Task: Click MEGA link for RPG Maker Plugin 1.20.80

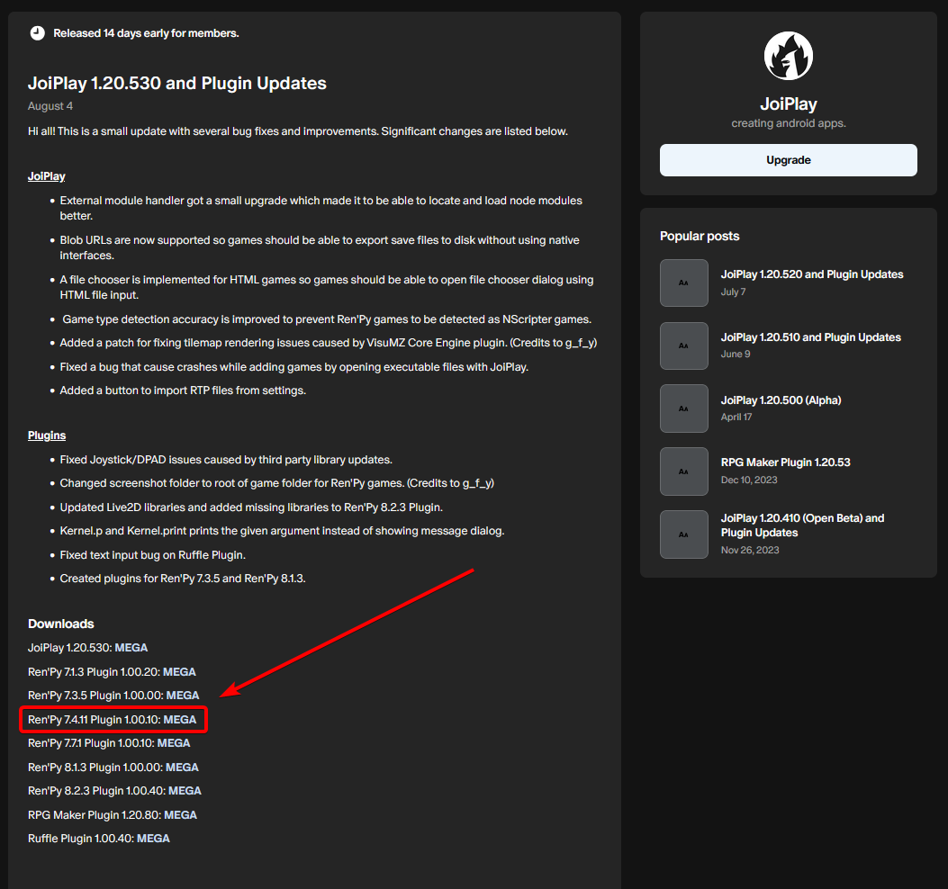Action: [181, 815]
